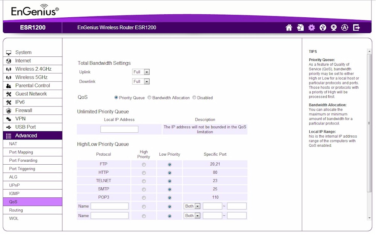Viewport: 376px width, 235px height.
Task: Open the Uplink bandwidth dropdown
Action: (x=141, y=72)
